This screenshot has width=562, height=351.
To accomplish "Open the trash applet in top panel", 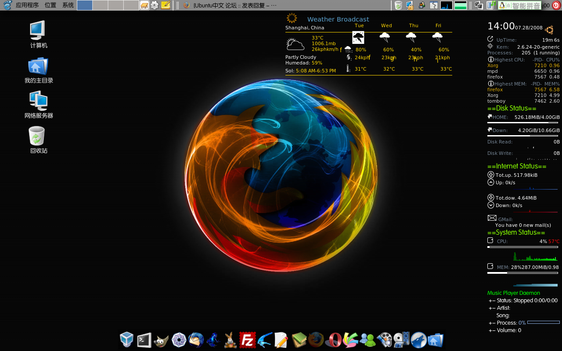I will tap(398, 5).
